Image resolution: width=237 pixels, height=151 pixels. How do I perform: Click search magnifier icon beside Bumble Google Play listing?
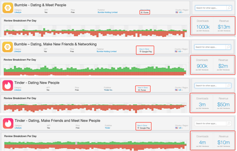click(x=228, y=47)
